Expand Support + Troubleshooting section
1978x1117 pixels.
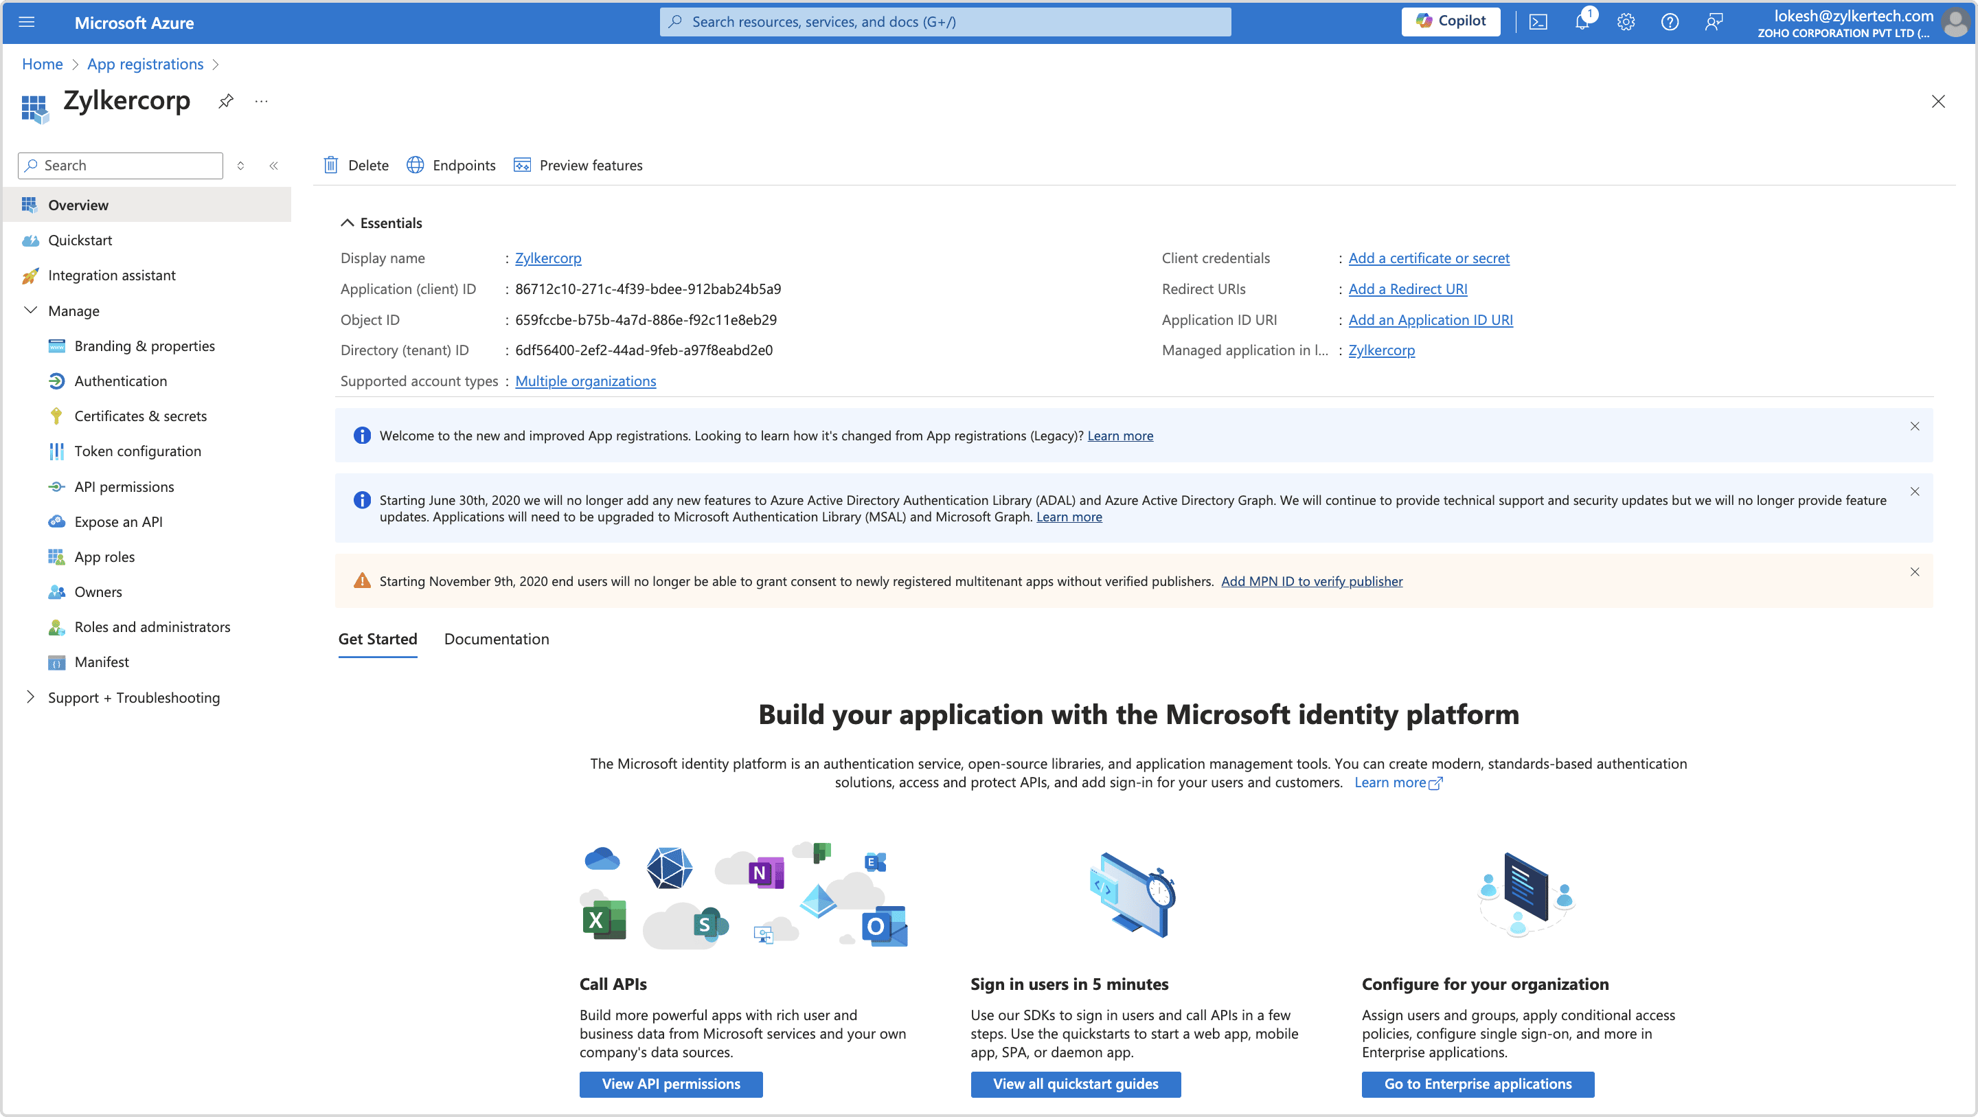pyautogui.click(x=31, y=697)
